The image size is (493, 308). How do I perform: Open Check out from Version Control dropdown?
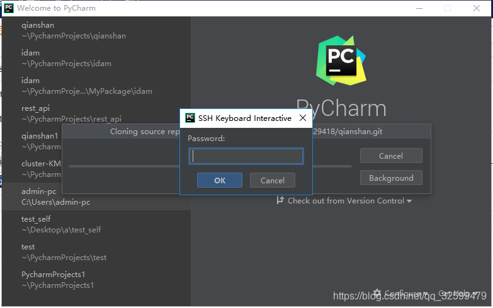[349, 201]
